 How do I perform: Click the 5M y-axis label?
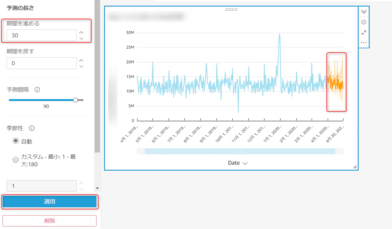click(x=131, y=106)
